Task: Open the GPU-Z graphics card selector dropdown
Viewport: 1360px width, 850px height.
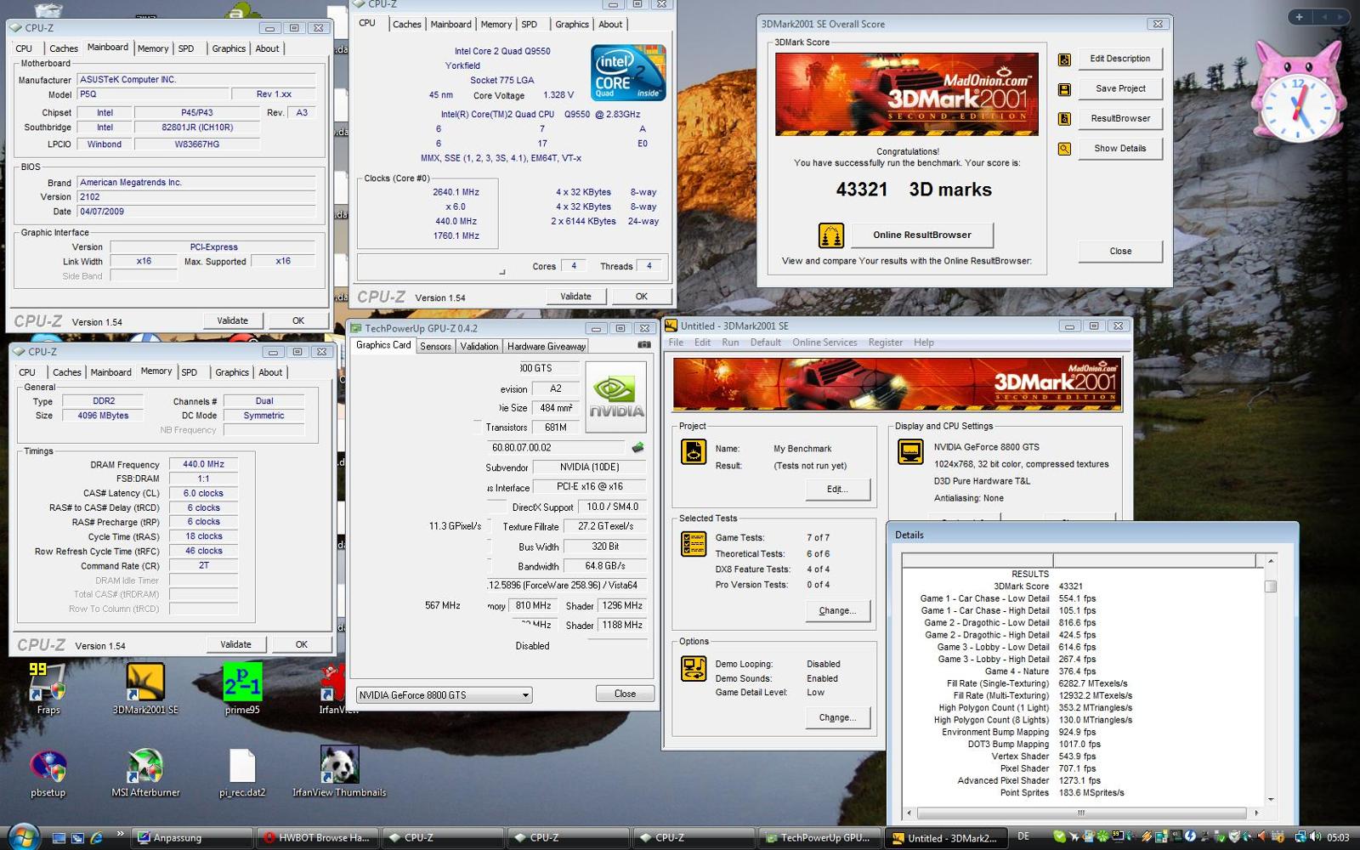Action: click(x=444, y=694)
